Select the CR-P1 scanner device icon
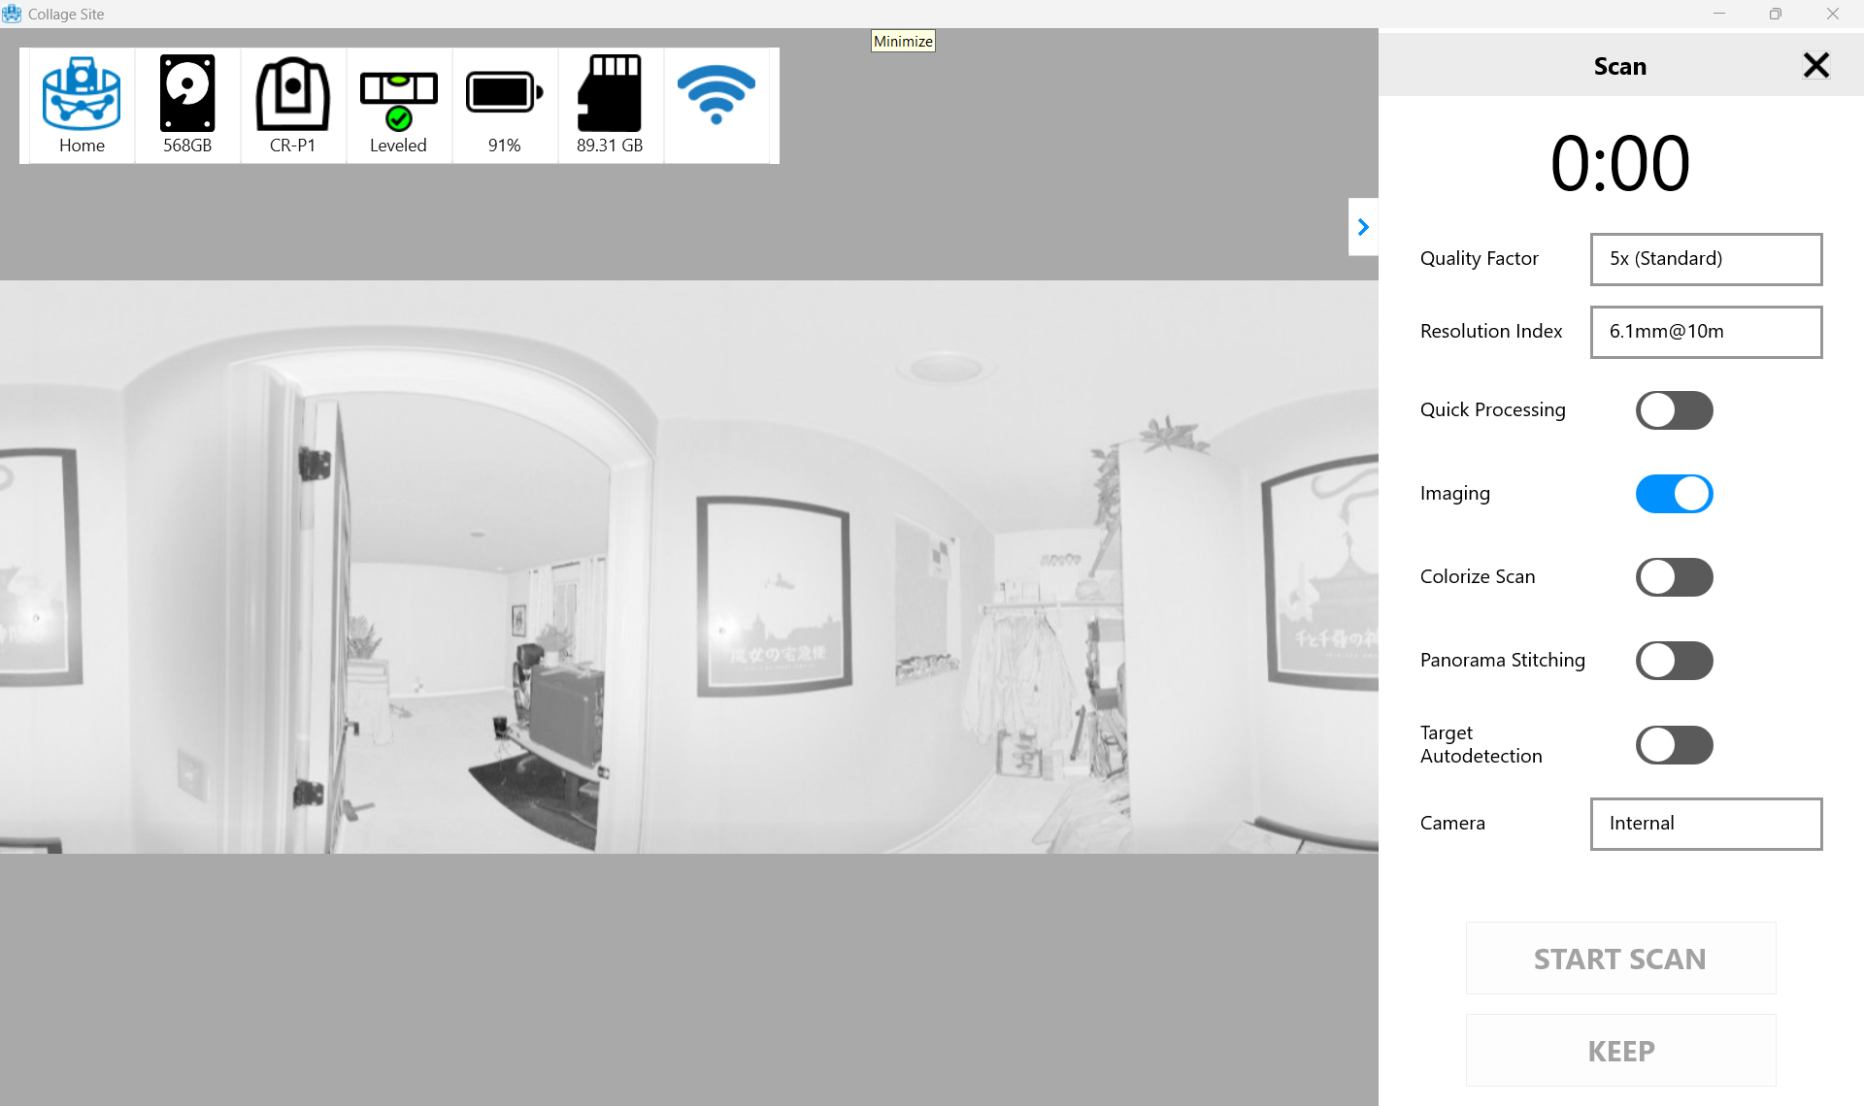This screenshot has width=1864, height=1106. (292, 104)
